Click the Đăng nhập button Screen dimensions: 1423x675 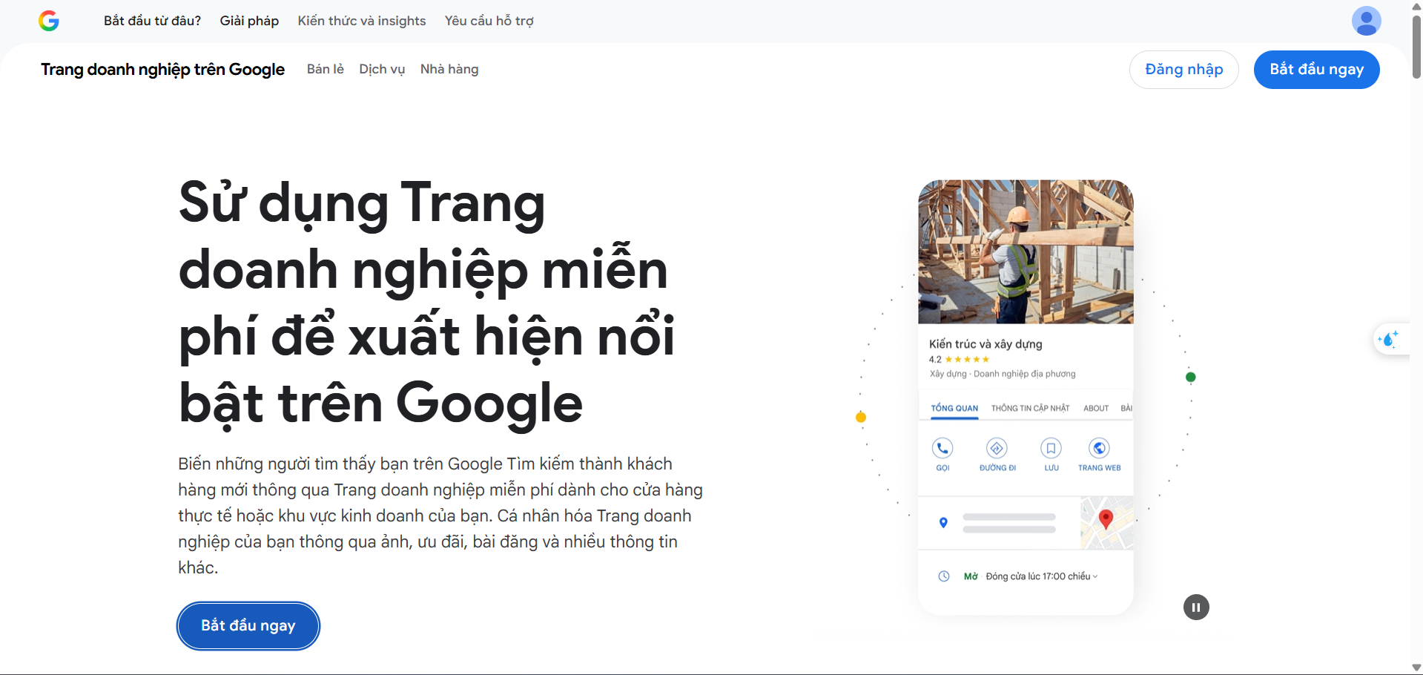coord(1183,69)
